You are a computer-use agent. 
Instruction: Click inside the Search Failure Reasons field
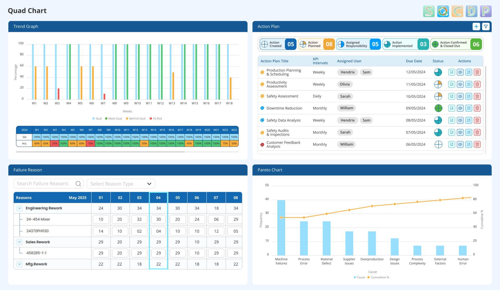pyautogui.click(x=44, y=183)
